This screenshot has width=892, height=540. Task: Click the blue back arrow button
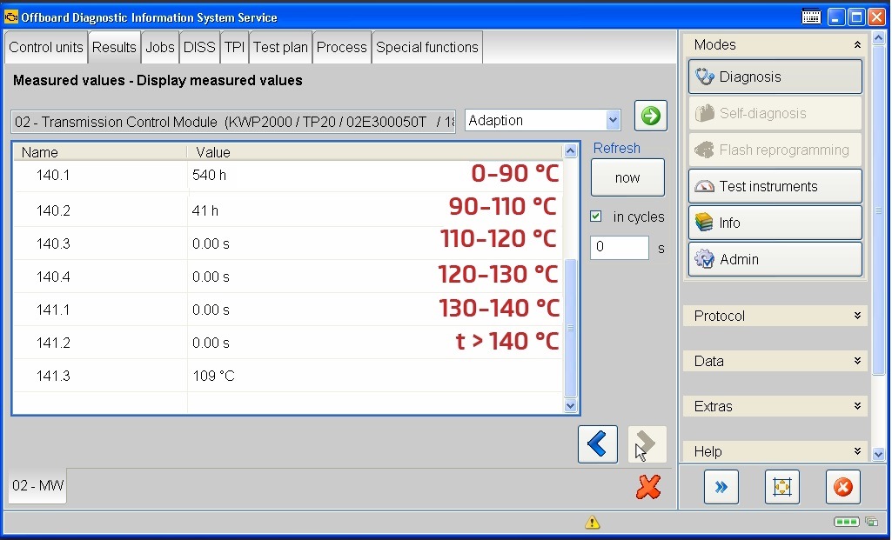click(x=597, y=444)
